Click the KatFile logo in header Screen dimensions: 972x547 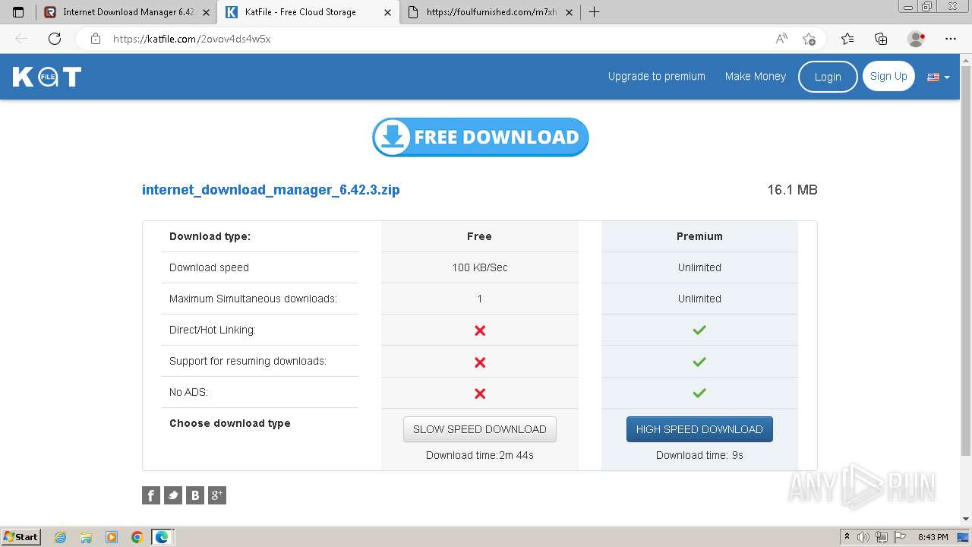47,77
